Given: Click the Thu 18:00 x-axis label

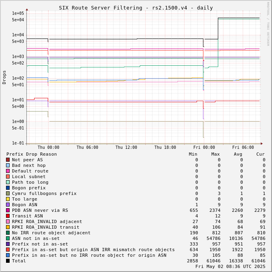Looking at the screenshot, I should (x=165, y=148).
